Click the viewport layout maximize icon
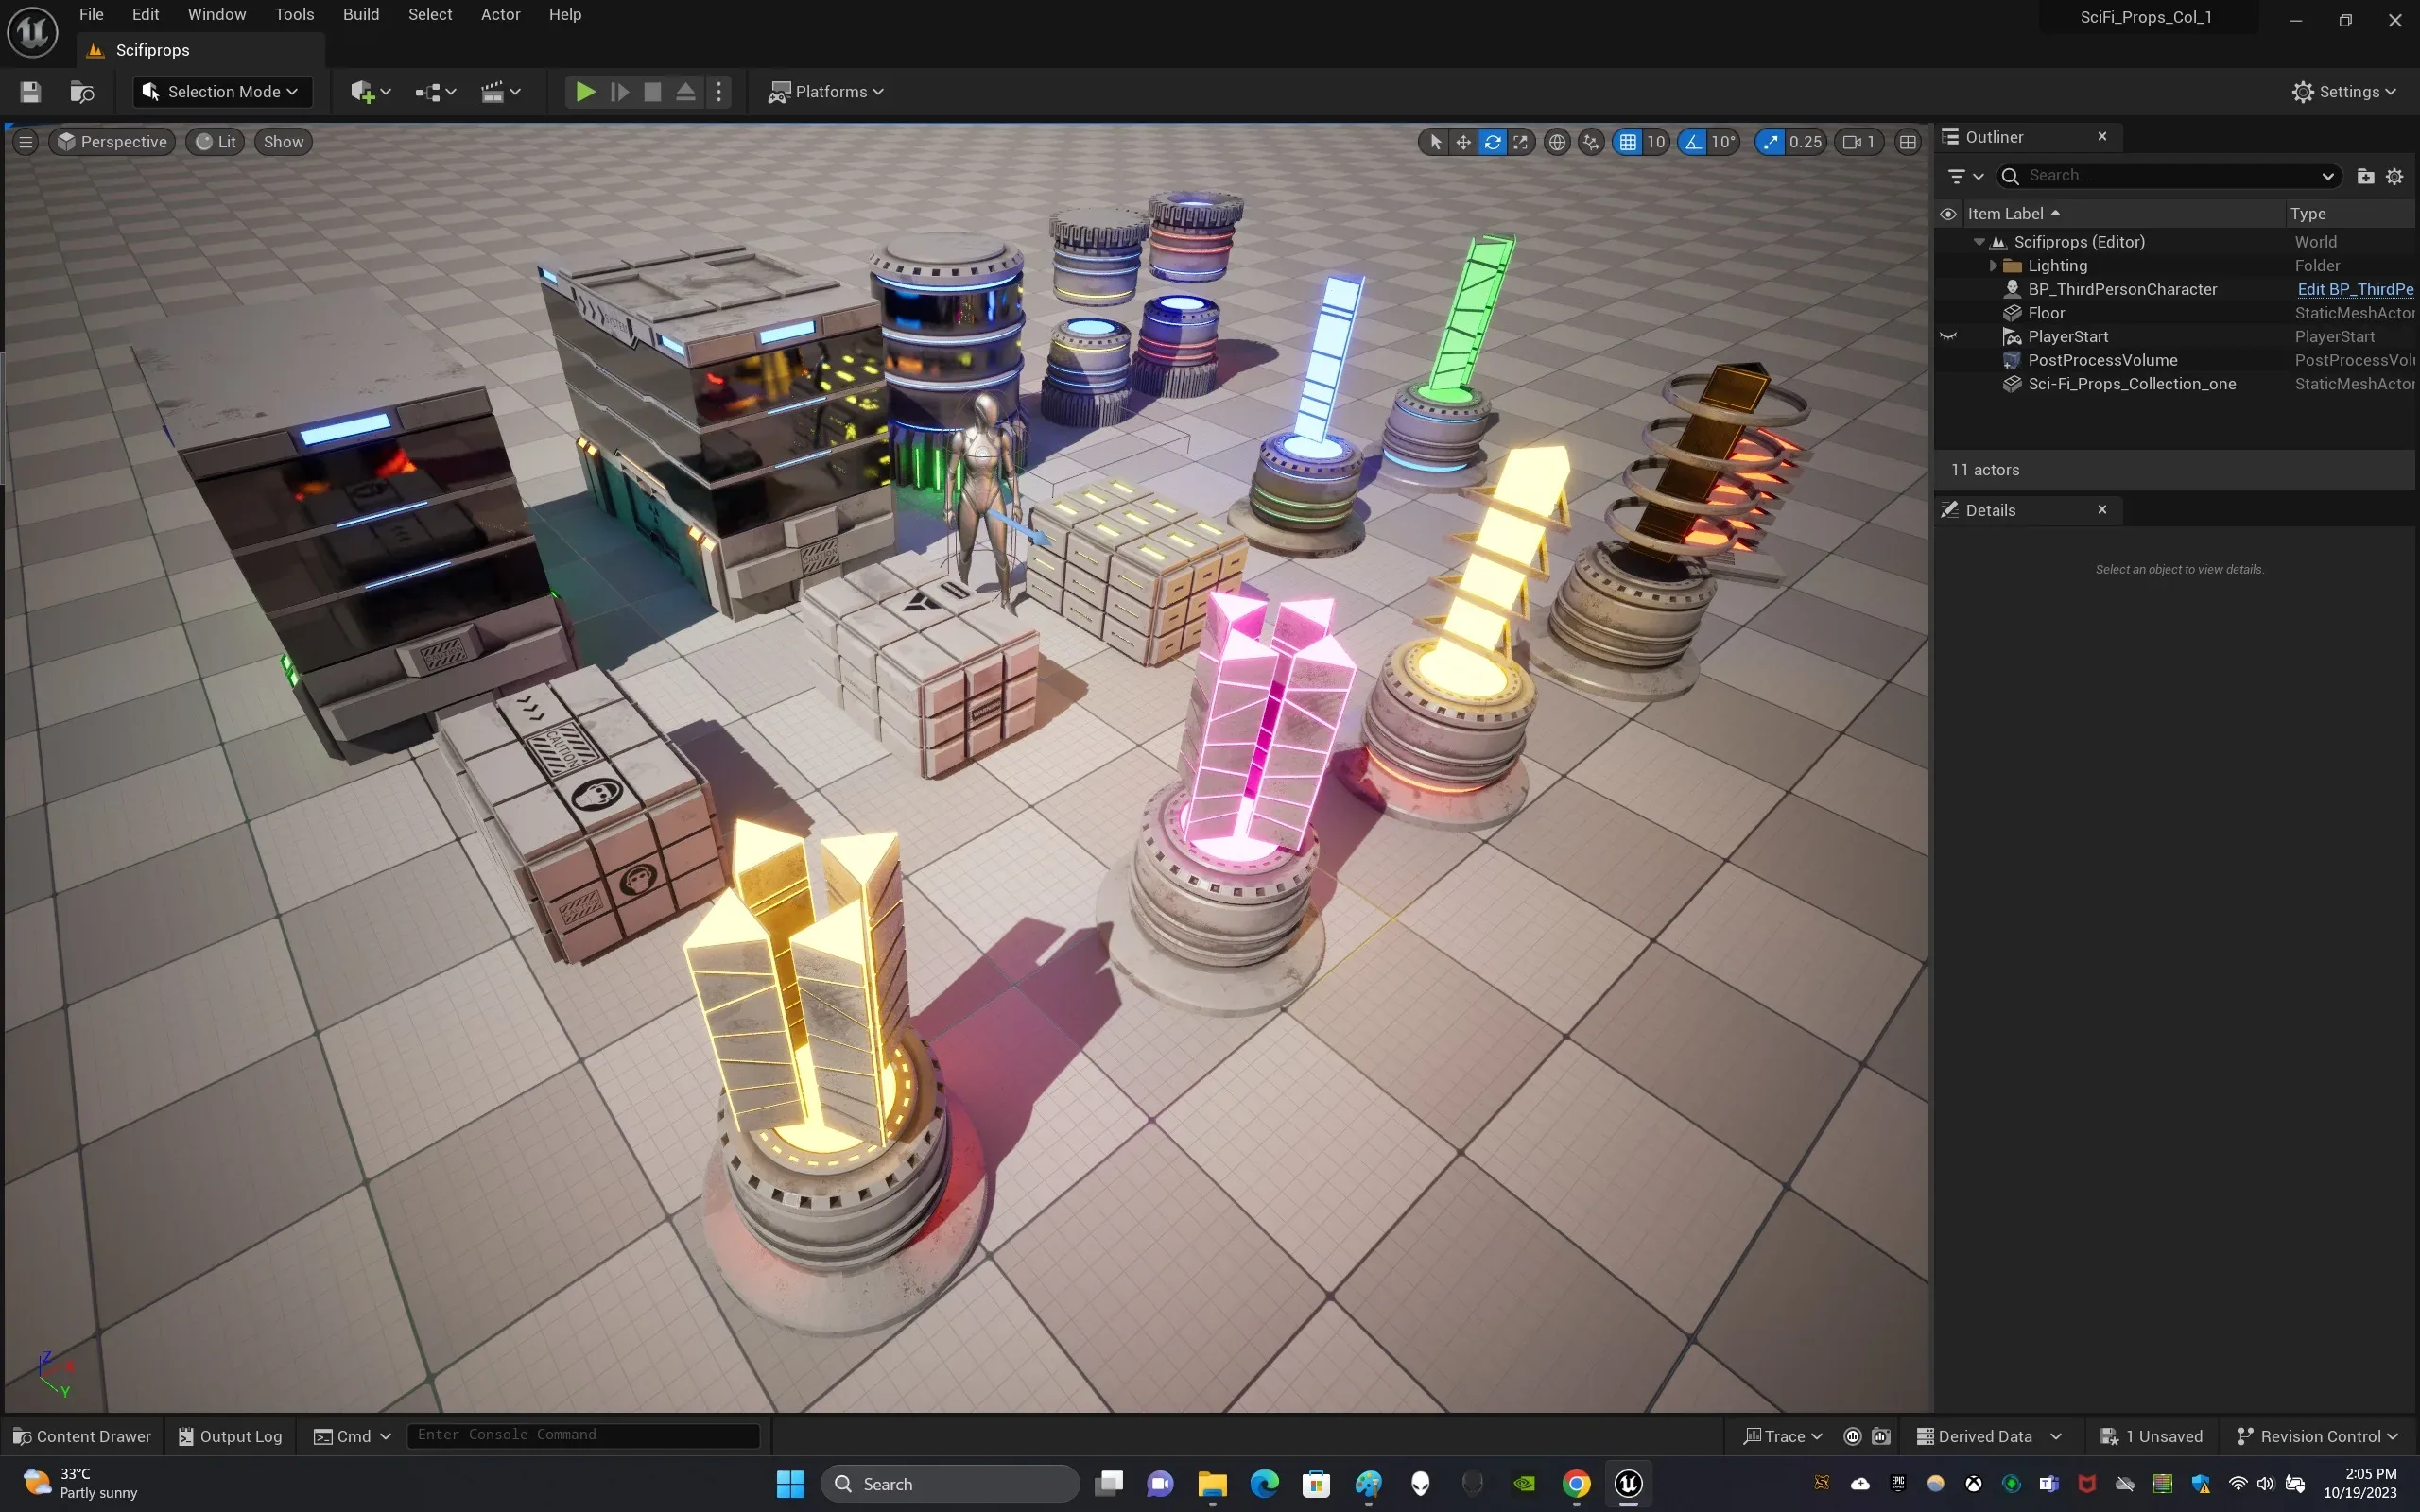 (1908, 142)
